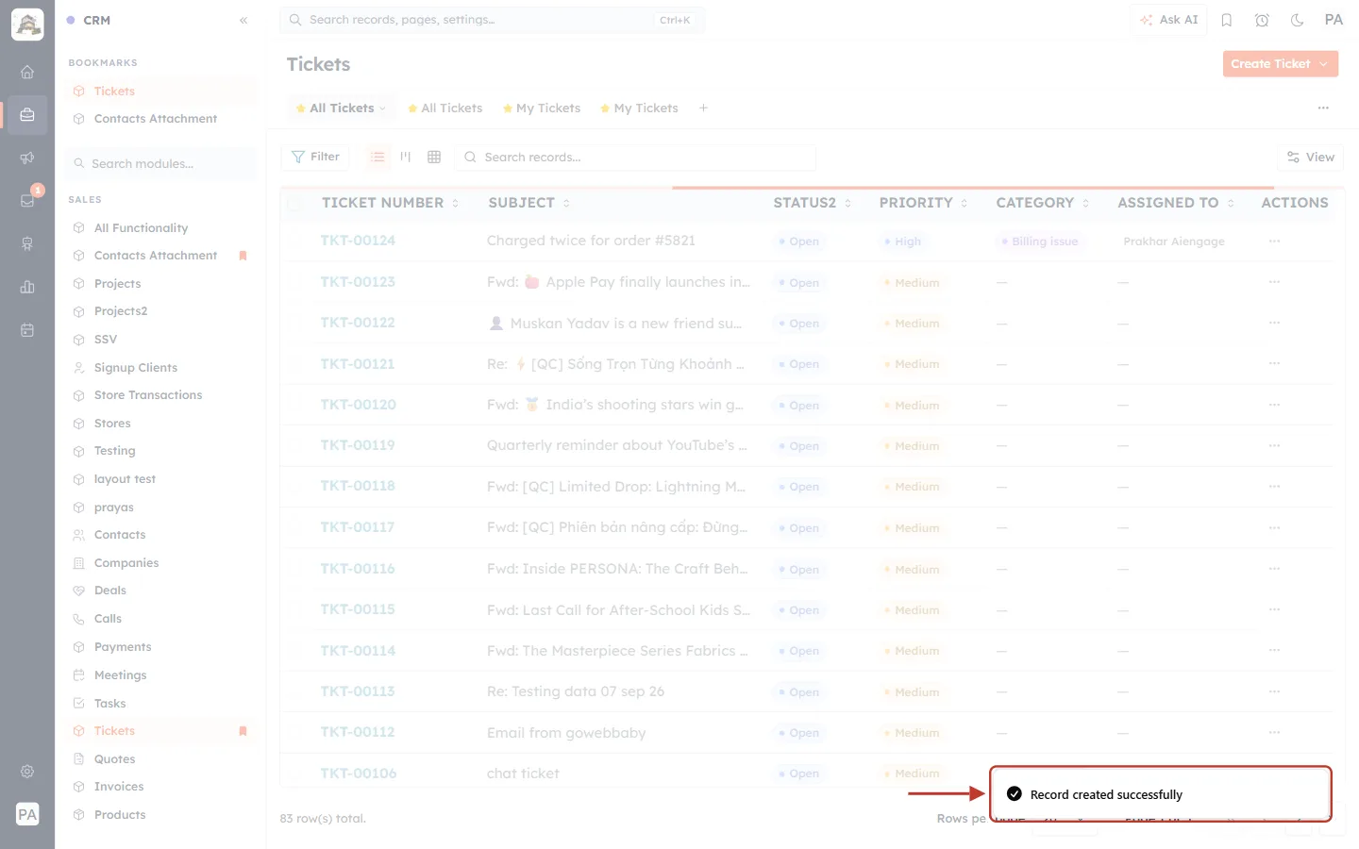Image resolution: width=1359 pixels, height=849 pixels.
Task: Sort by Priority column arrows
Action: (964, 203)
